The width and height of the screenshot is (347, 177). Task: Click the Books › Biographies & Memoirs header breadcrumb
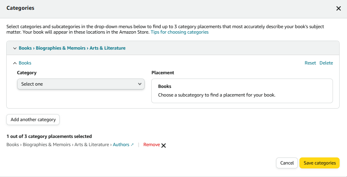point(72,48)
